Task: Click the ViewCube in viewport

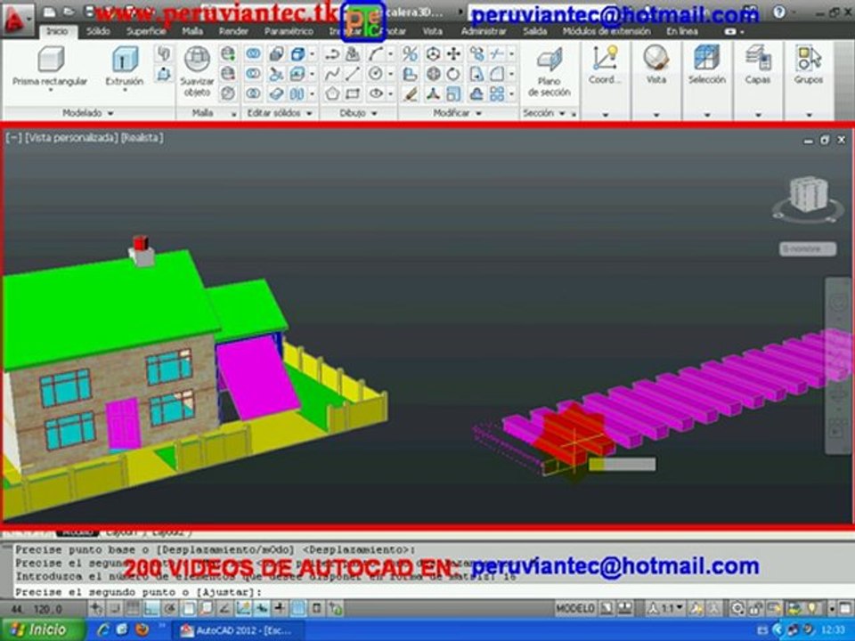Action: (x=808, y=195)
